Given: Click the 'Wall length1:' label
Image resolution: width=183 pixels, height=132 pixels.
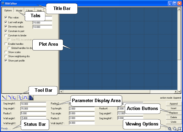Looking at the screenshot, I should [10, 123].
